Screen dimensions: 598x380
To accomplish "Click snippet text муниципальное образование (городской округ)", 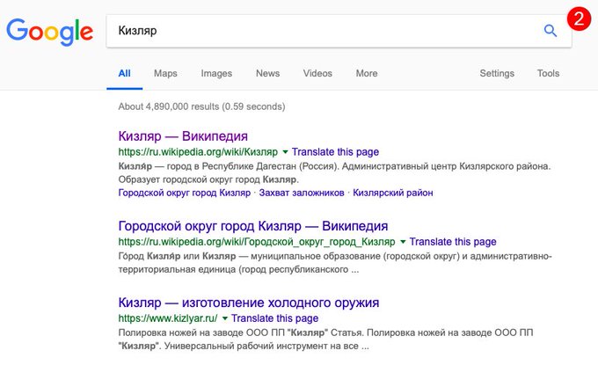I will (355, 256).
